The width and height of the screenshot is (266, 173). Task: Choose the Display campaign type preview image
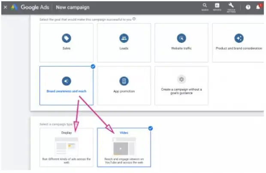point(66,146)
